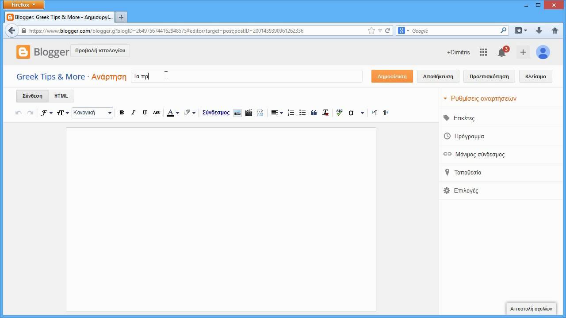Toggle italic formatting
The image size is (566, 318).
133,113
